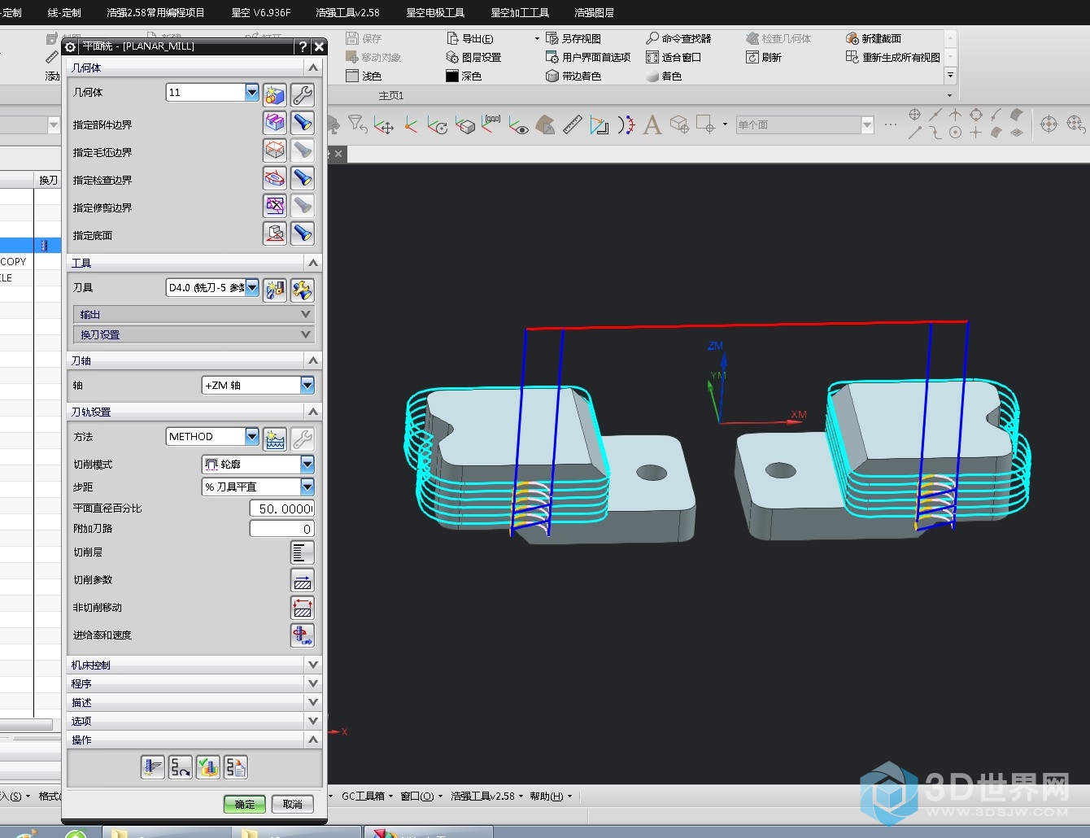
Task: Click the new geometry icon beside 几何体
Action: click(x=275, y=94)
